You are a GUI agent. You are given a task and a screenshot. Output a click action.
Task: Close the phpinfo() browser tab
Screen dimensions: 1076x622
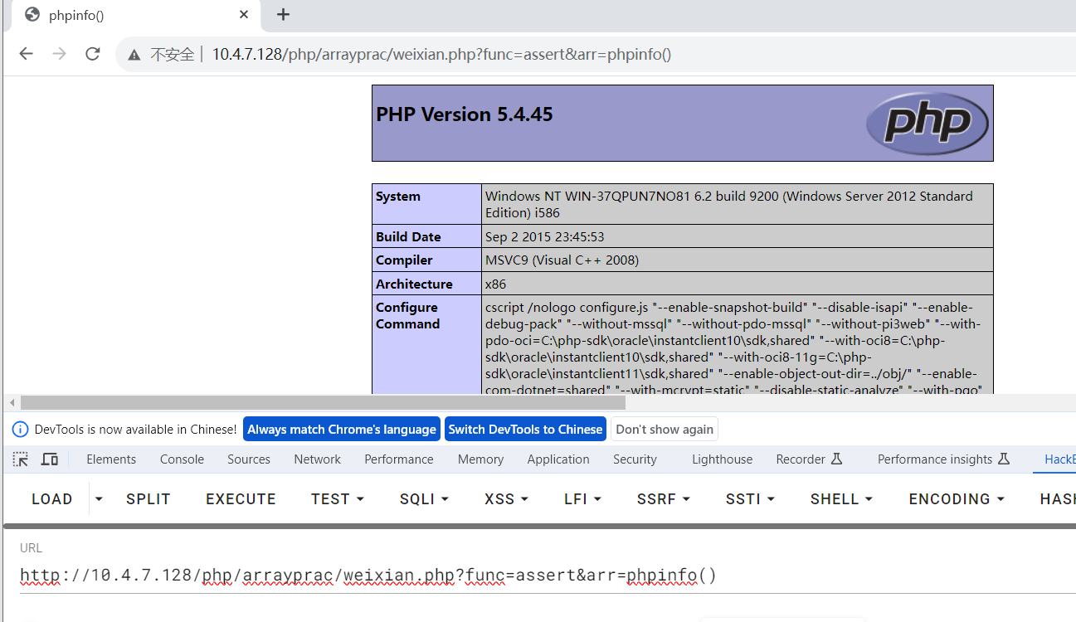[x=244, y=14]
